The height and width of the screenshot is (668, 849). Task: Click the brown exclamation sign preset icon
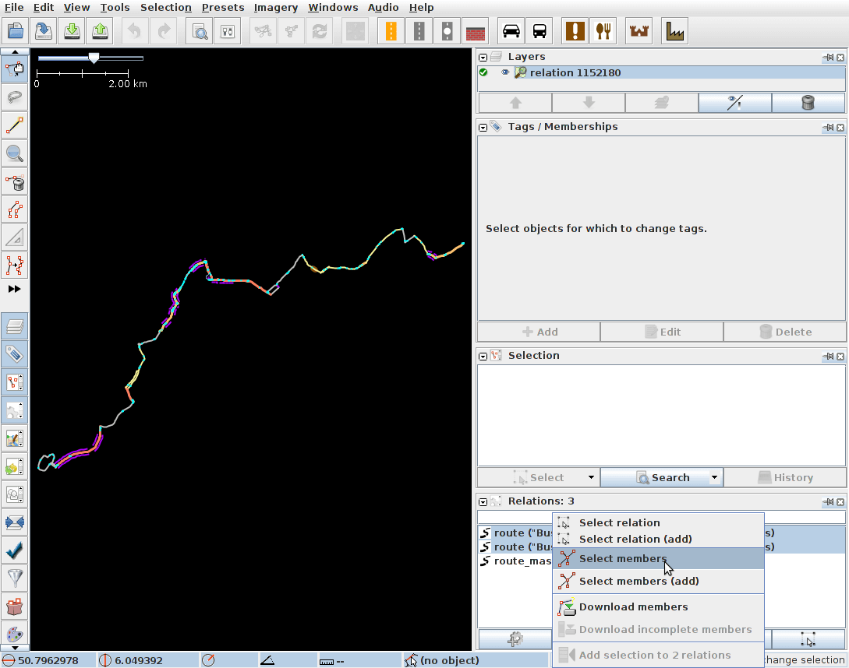[x=575, y=31]
